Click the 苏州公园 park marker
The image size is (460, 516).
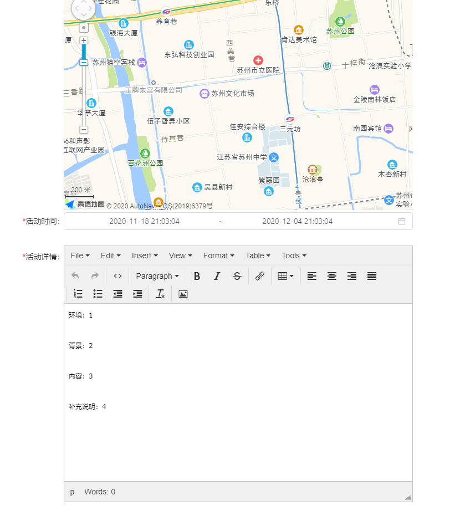340,22
